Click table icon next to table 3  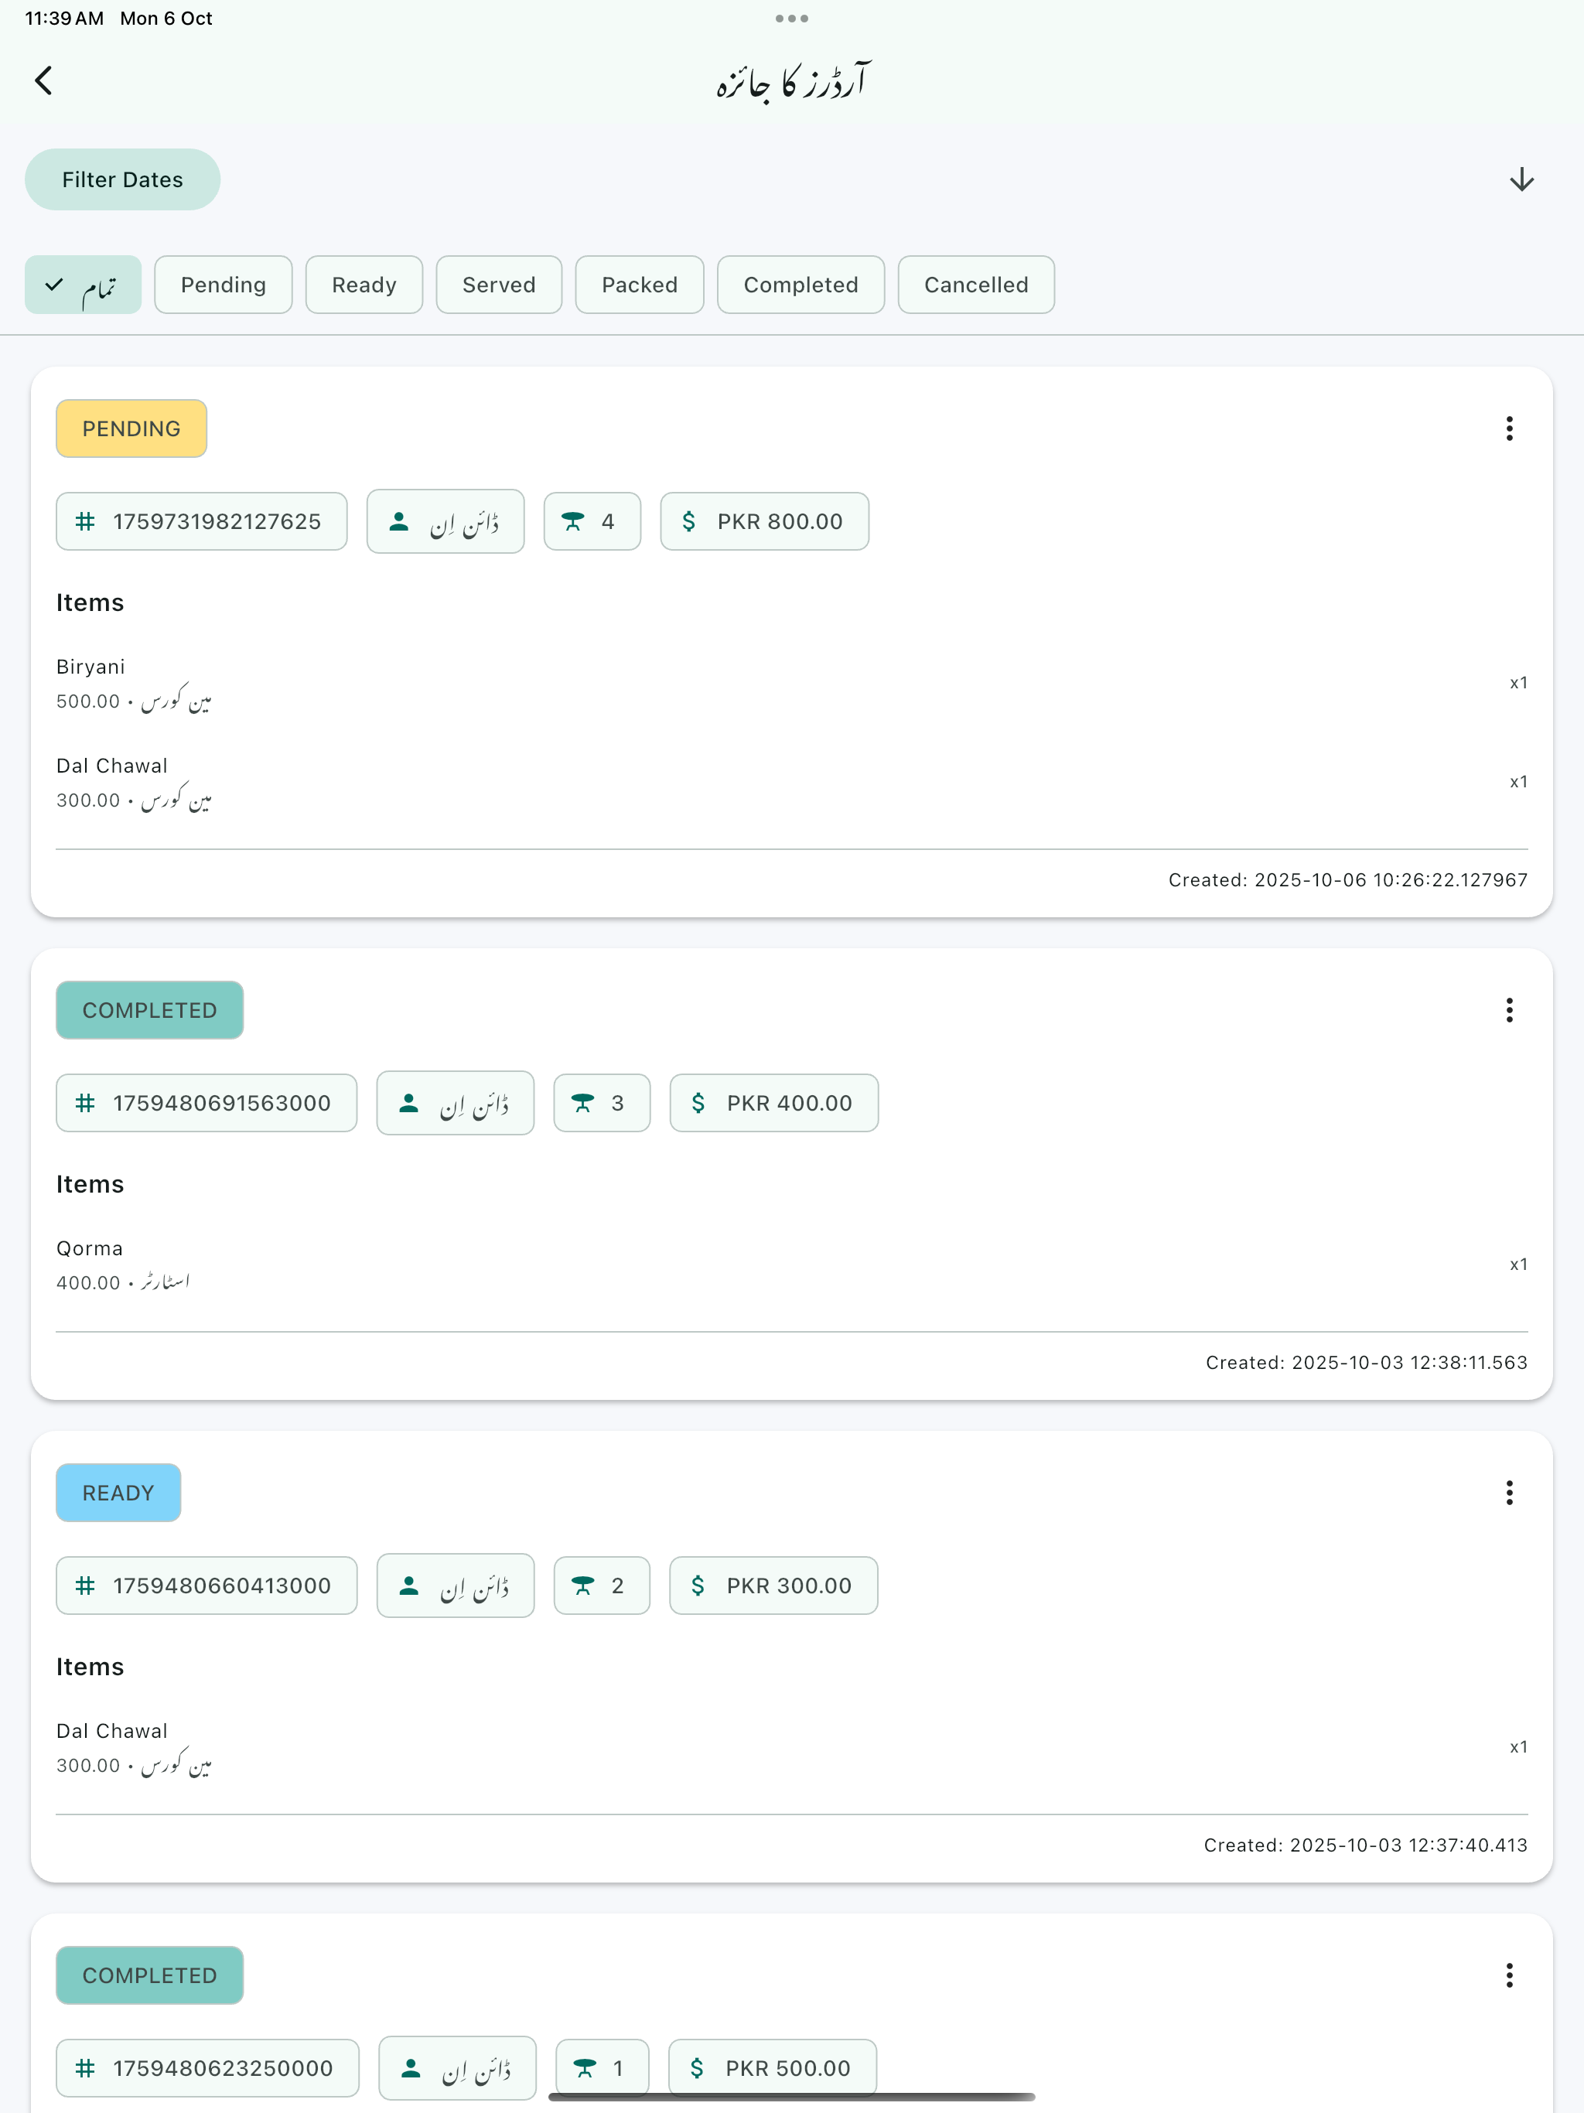582,1104
